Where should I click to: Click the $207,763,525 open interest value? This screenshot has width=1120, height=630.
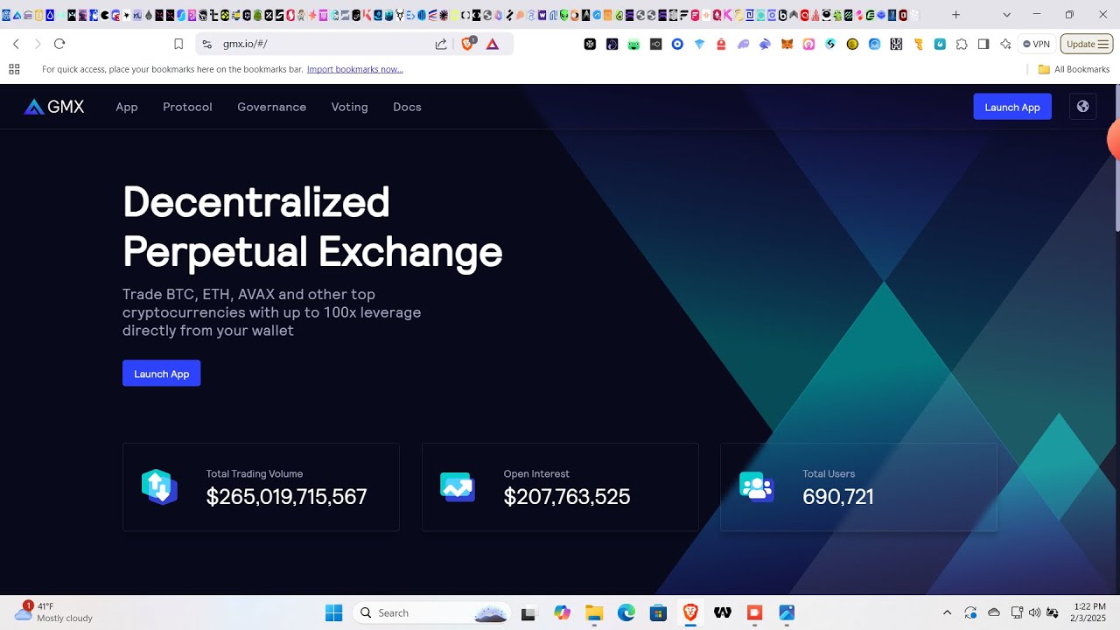pos(567,497)
